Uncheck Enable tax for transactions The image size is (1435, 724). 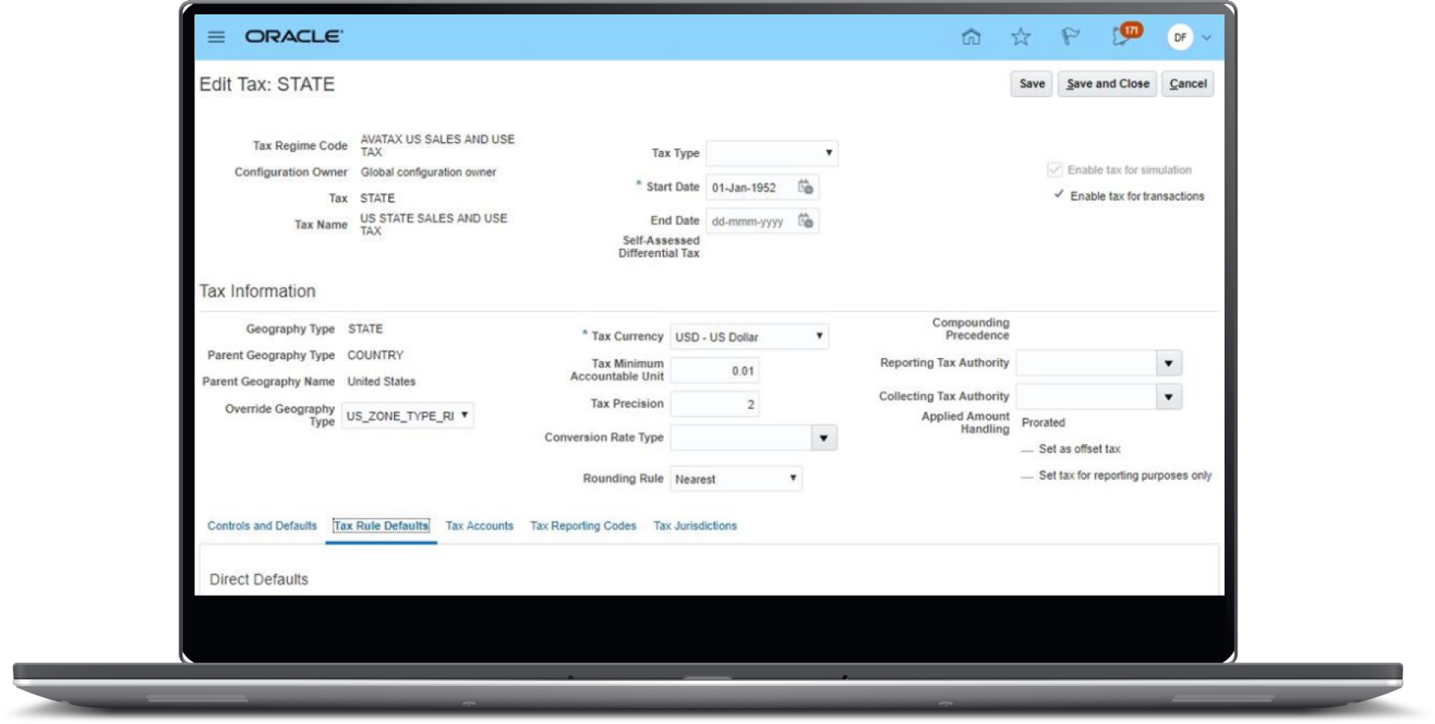1059,195
